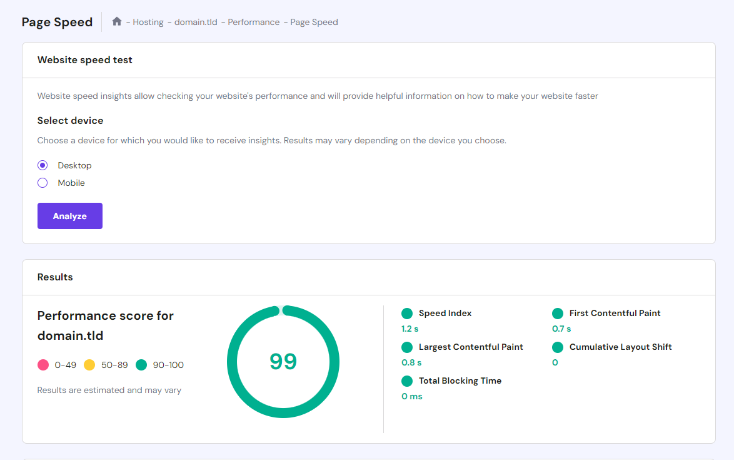The image size is (734, 460).
Task: Open the domain.tld breadcrumb link
Action: pos(195,22)
